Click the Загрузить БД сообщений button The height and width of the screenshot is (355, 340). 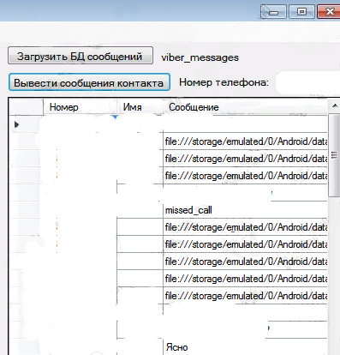(x=81, y=56)
